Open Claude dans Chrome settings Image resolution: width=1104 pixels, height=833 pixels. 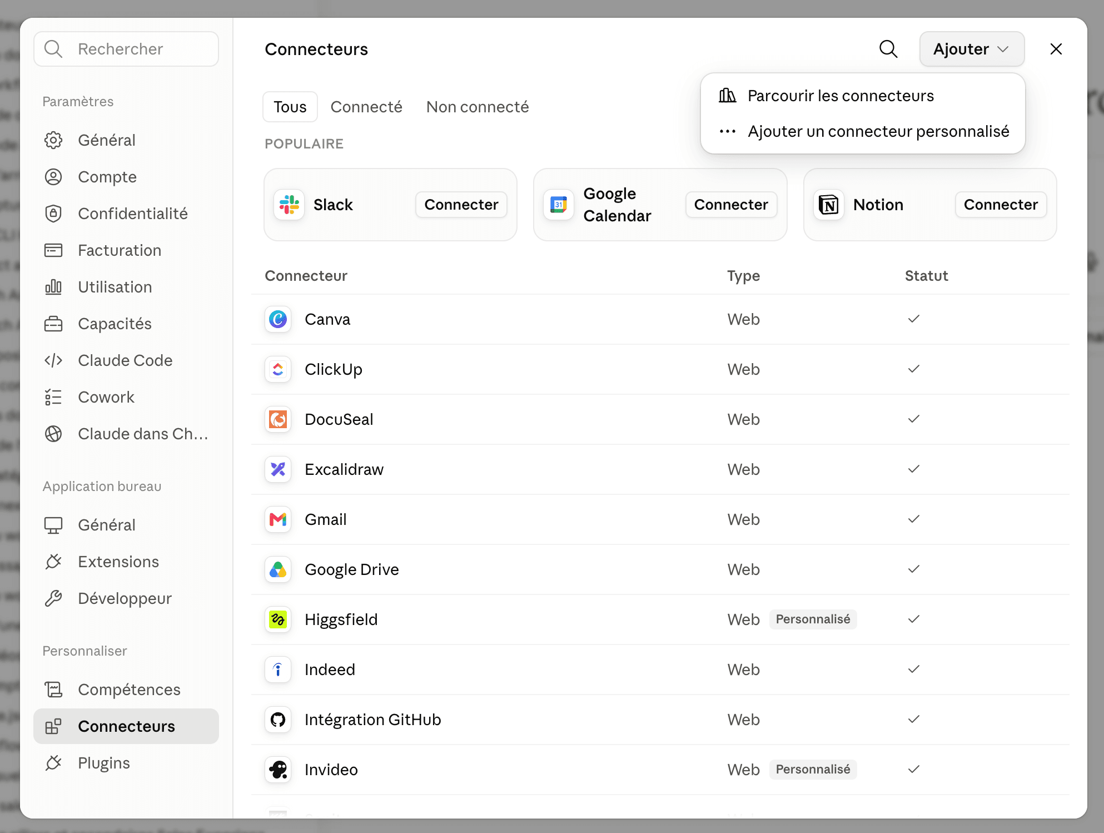[126, 434]
